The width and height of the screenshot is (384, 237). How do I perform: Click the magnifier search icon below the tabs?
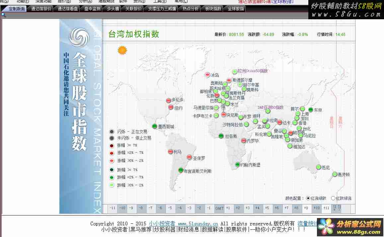(x=3, y=15)
